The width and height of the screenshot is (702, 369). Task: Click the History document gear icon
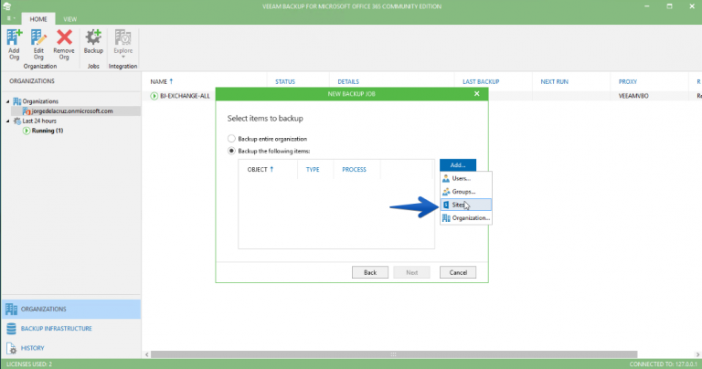click(x=11, y=348)
